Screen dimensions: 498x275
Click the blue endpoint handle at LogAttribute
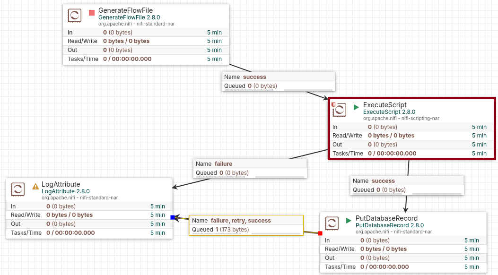coord(173,217)
